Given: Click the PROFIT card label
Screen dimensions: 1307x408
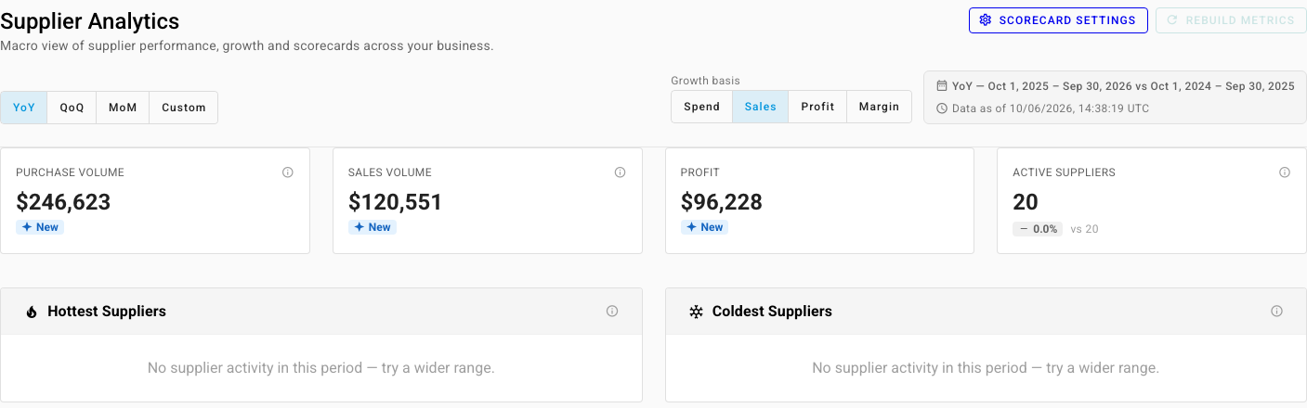Looking at the screenshot, I should click(x=700, y=172).
